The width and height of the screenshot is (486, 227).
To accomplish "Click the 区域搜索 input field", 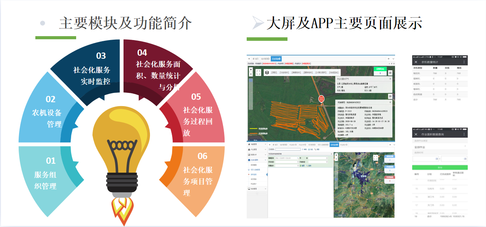I will point(288,149).
